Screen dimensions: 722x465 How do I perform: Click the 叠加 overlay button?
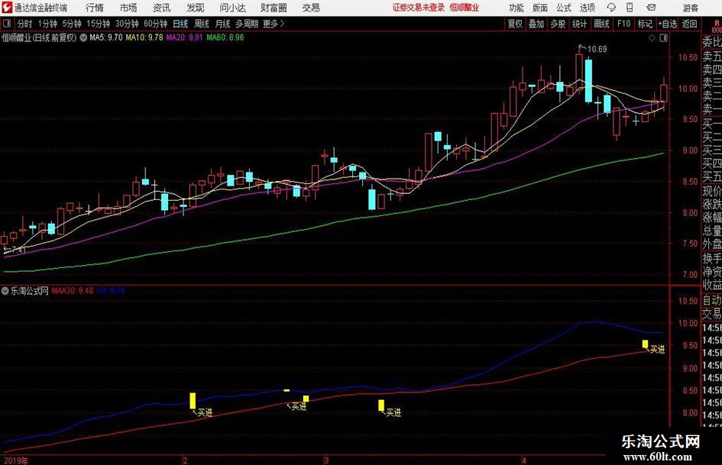(536, 24)
